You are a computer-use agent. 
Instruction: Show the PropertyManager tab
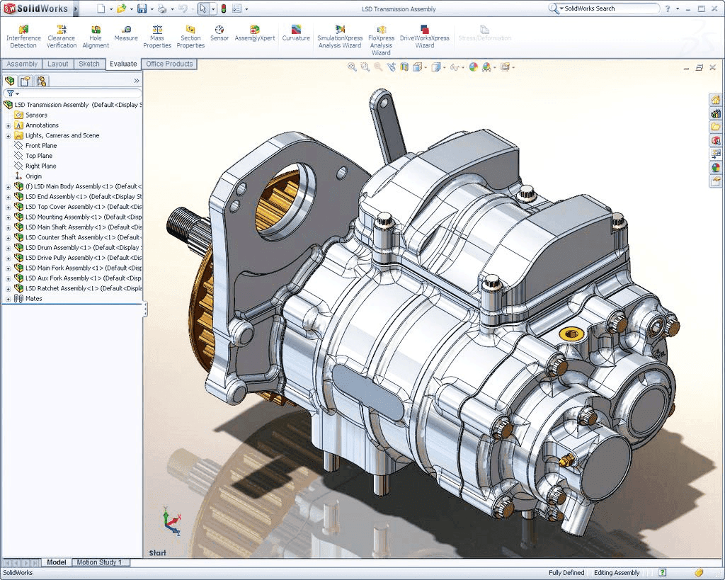click(25, 81)
